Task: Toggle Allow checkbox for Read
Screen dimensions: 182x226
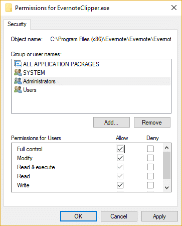Action: pos(120,176)
